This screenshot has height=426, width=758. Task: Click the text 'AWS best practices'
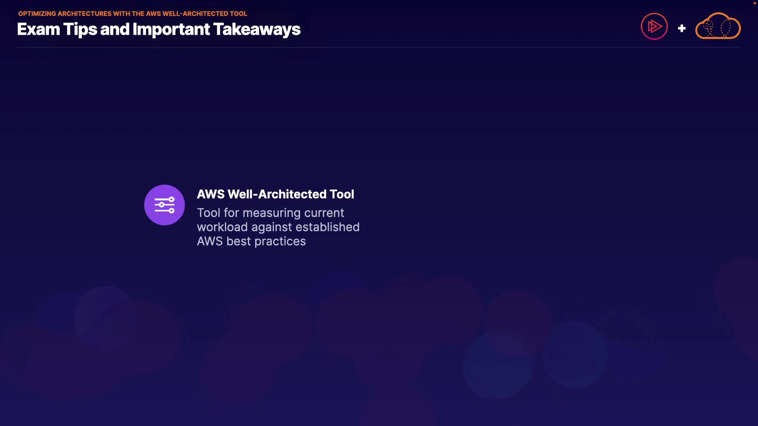251,241
